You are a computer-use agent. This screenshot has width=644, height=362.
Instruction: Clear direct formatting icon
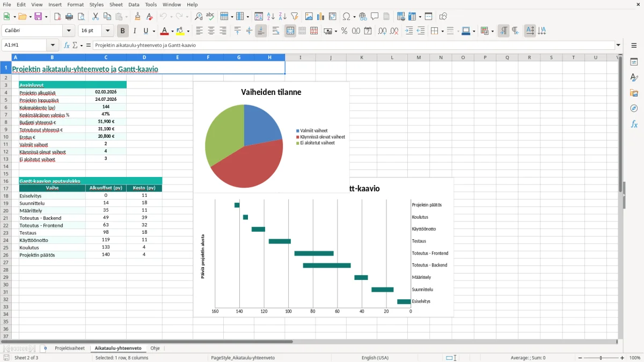pos(149,17)
